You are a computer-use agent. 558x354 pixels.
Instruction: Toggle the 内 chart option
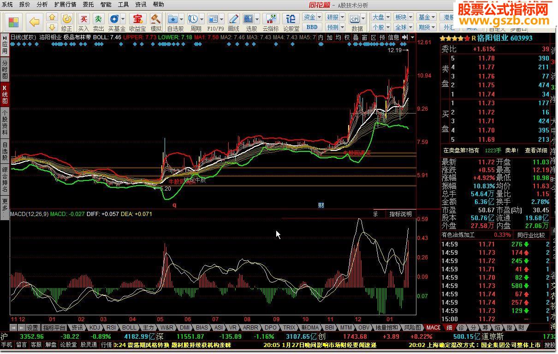(321, 37)
